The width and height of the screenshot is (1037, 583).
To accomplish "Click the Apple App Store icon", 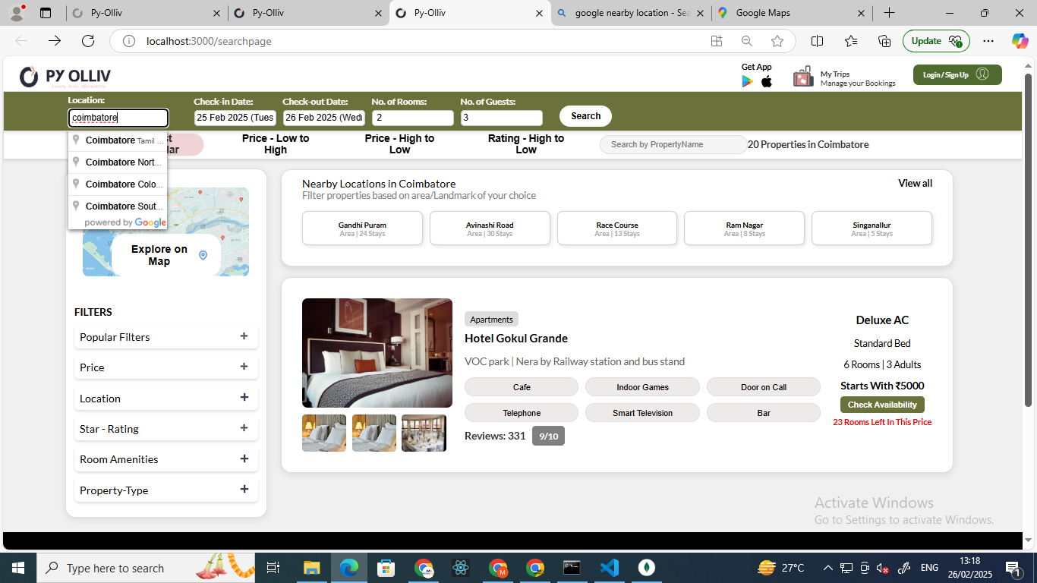I will coord(767,81).
